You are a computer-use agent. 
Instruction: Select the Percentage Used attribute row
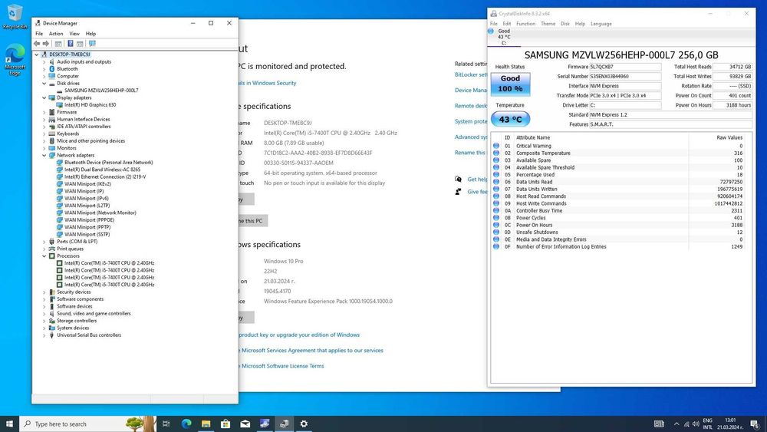(619, 175)
